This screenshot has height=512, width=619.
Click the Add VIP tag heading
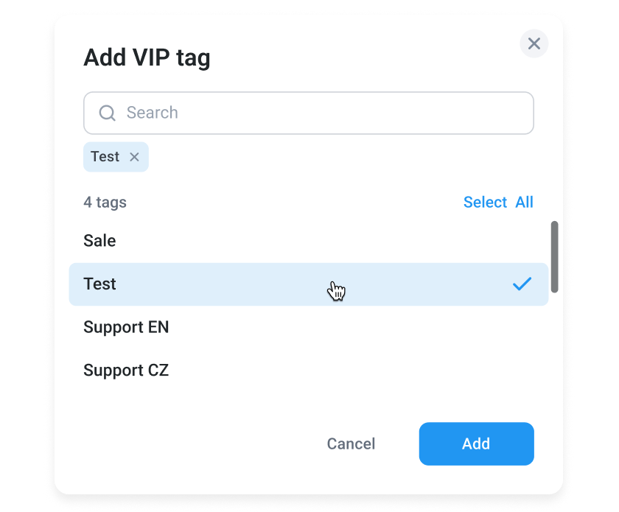[147, 58]
